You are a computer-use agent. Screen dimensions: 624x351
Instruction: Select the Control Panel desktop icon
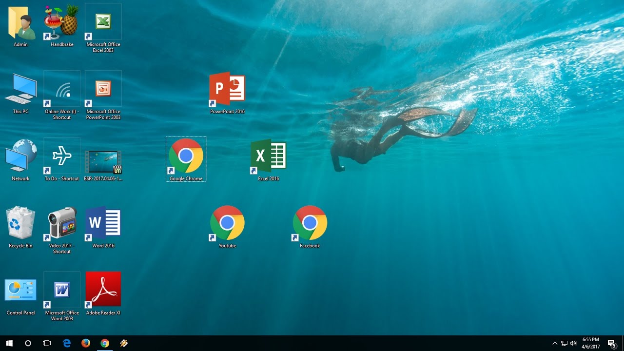point(20,296)
